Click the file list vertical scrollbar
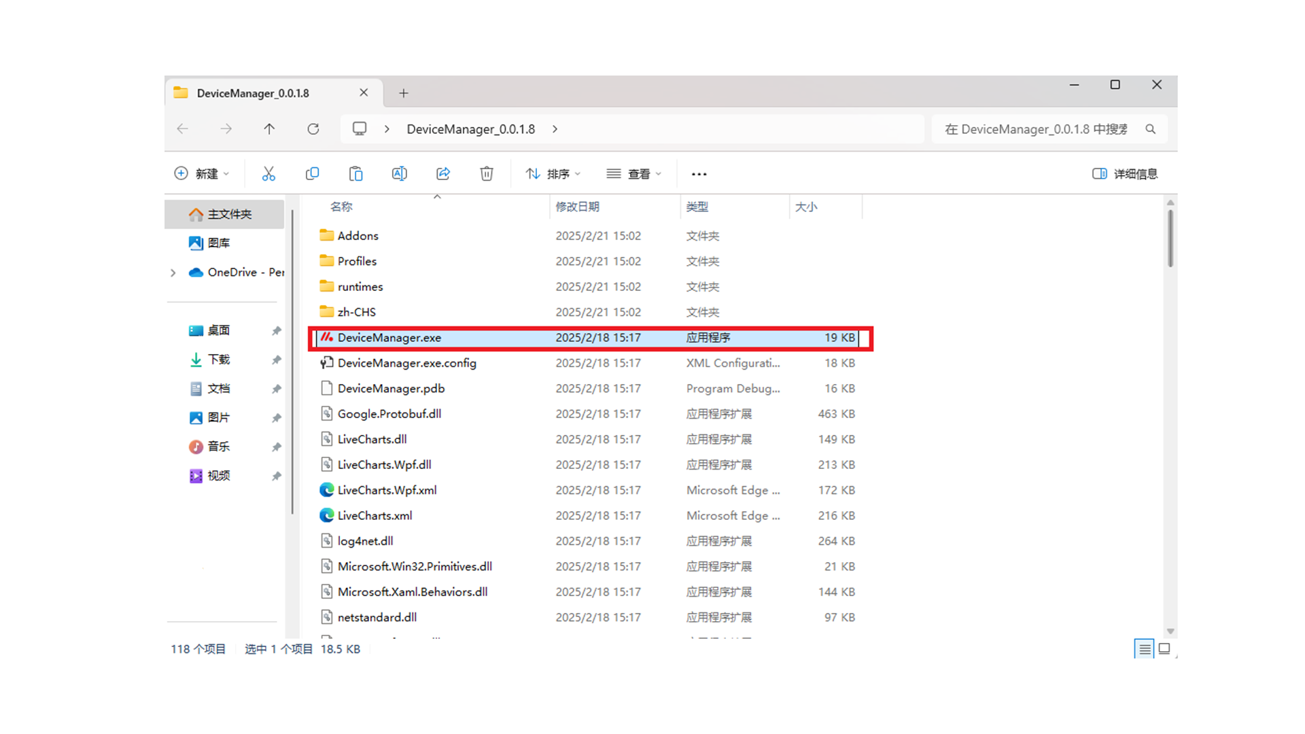Screen dimensions: 1305x734 (x=1170, y=238)
